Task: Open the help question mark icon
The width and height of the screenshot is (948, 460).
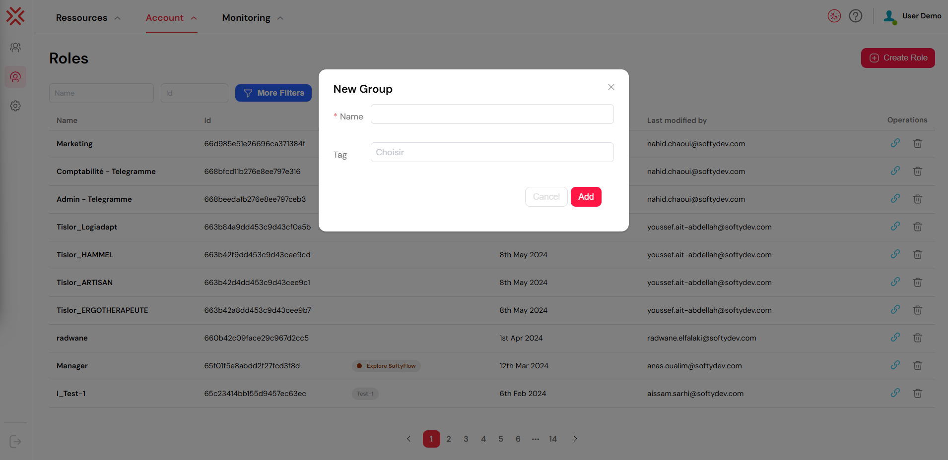Action: tap(856, 16)
